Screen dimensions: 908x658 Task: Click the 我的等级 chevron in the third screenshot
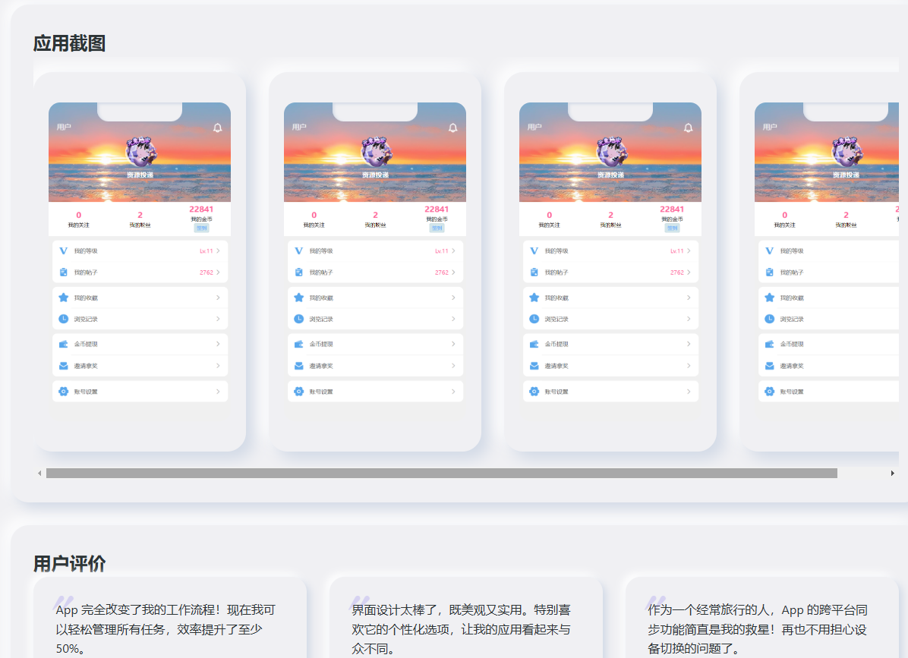pos(689,250)
